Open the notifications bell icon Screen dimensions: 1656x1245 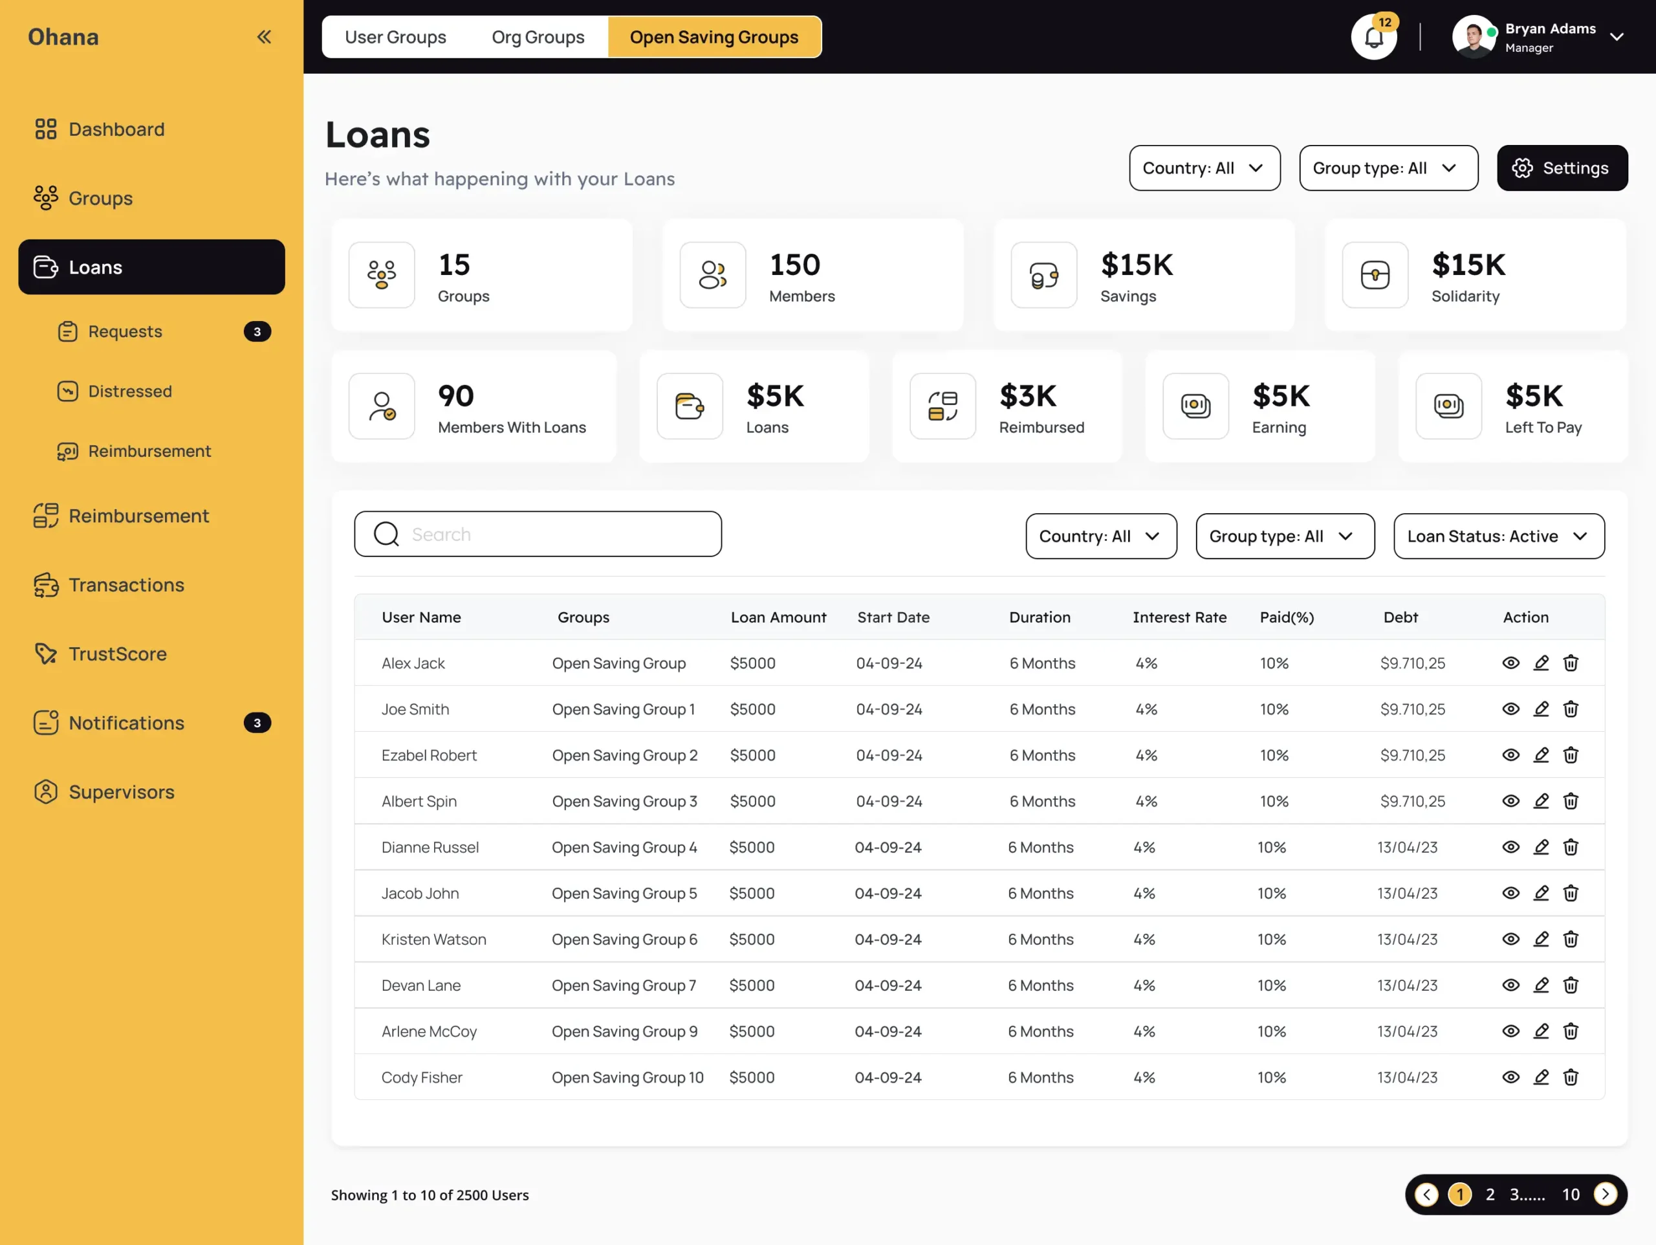click(x=1375, y=37)
